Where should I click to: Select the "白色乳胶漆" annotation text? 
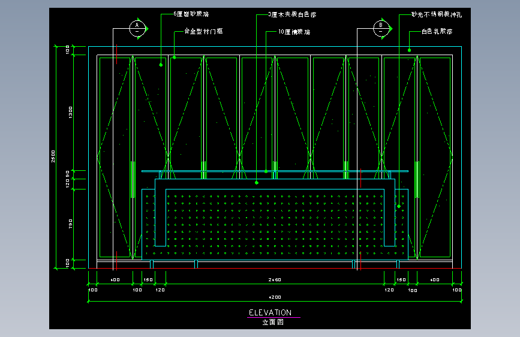(437, 32)
